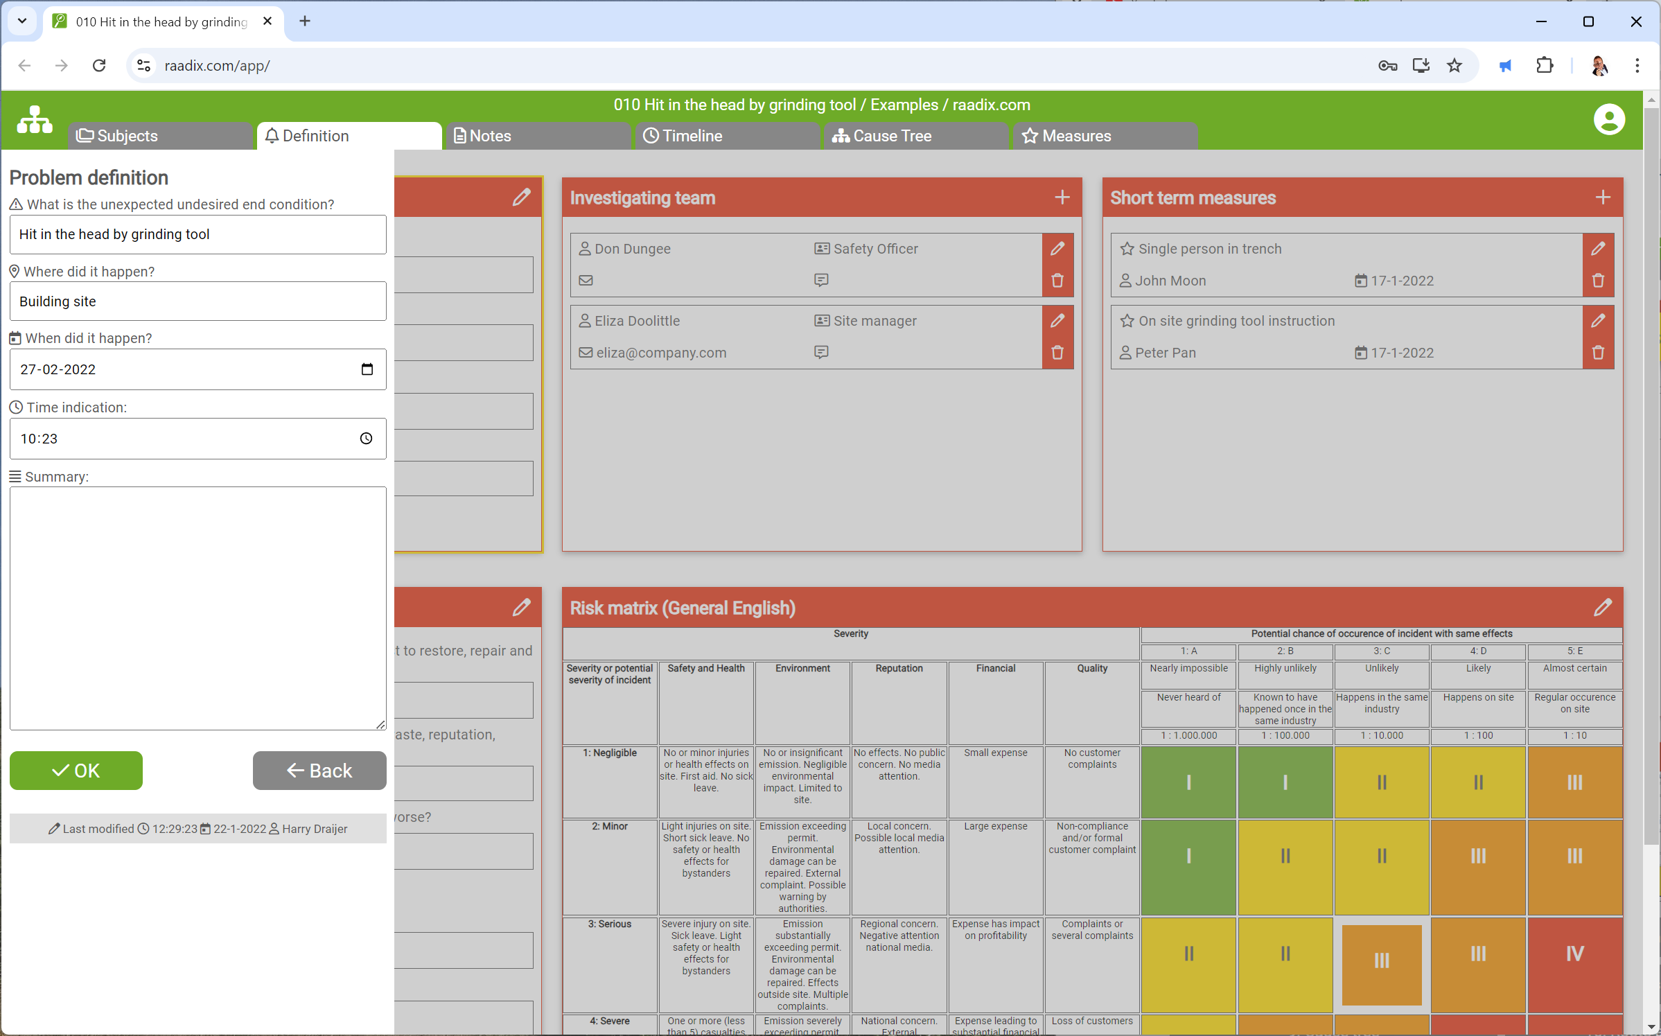Click the Last modified Harry Draijer line
This screenshot has width=1661, height=1036.
(x=198, y=829)
